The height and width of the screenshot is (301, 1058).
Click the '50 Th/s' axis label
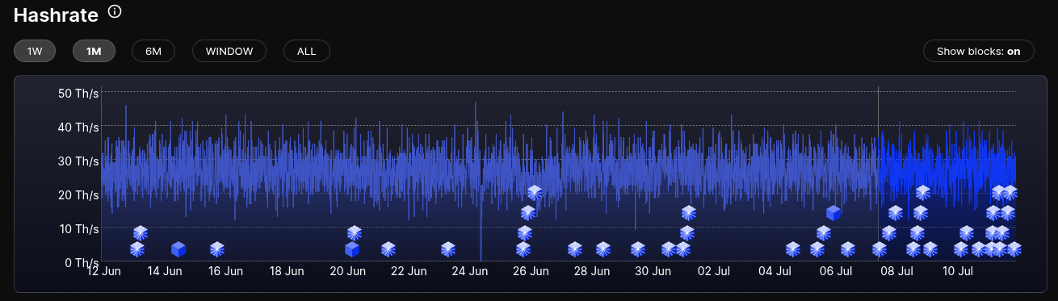(78, 94)
